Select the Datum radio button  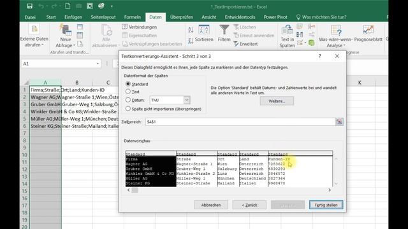(x=127, y=100)
